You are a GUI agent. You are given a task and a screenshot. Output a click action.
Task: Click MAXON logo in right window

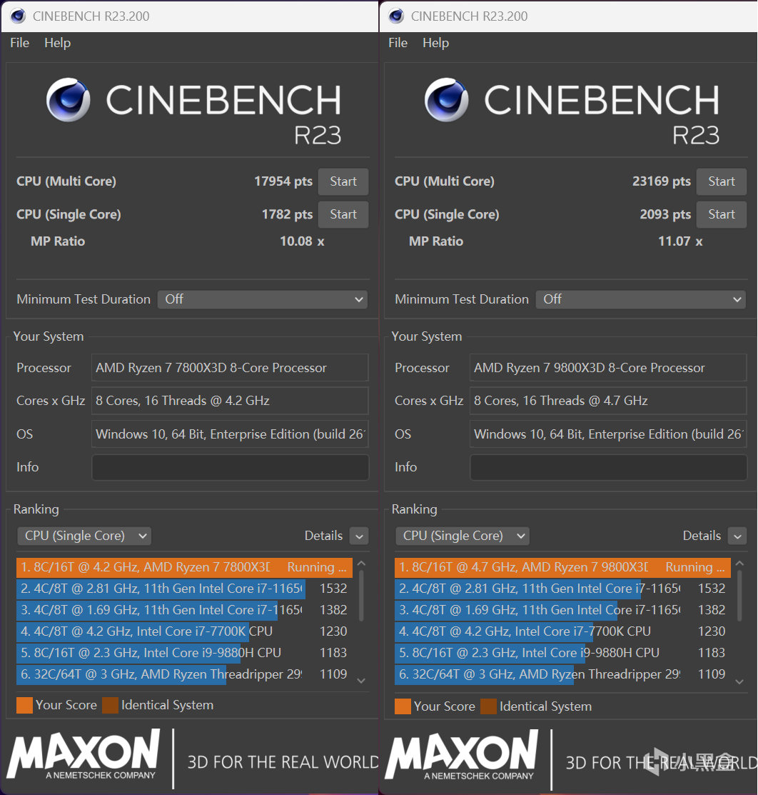[462, 754]
